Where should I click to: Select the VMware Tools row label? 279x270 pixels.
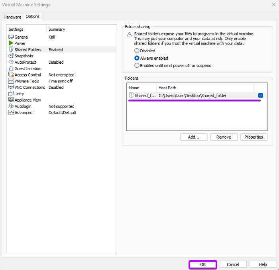tap(27, 81)
